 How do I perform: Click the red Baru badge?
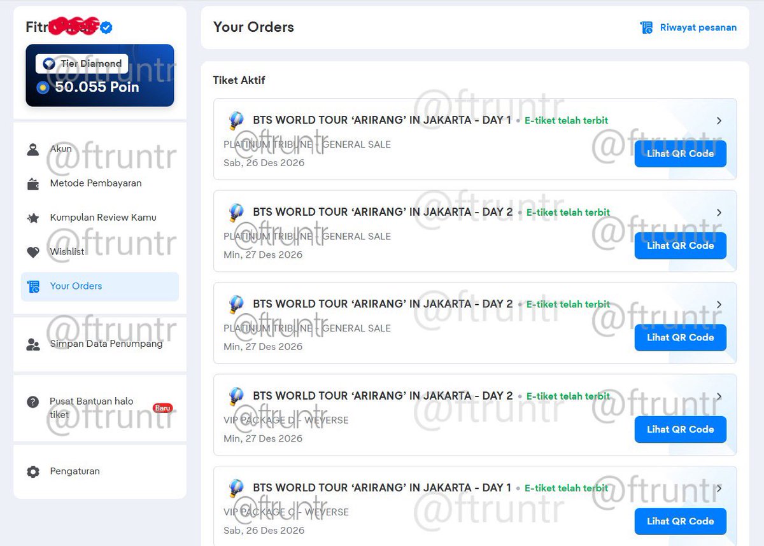162,408
